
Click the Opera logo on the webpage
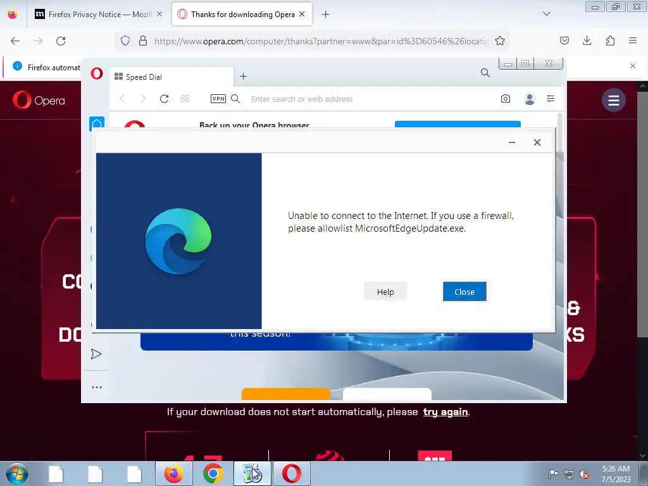click(x=39, y=100)
